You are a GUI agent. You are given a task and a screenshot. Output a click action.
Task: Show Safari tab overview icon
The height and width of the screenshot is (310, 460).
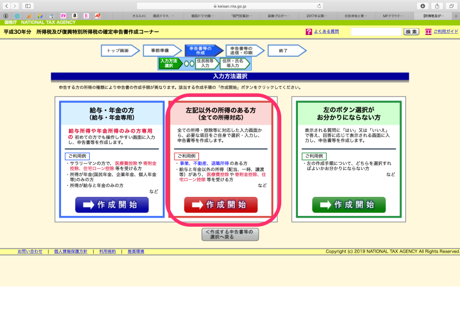(451, 6)
